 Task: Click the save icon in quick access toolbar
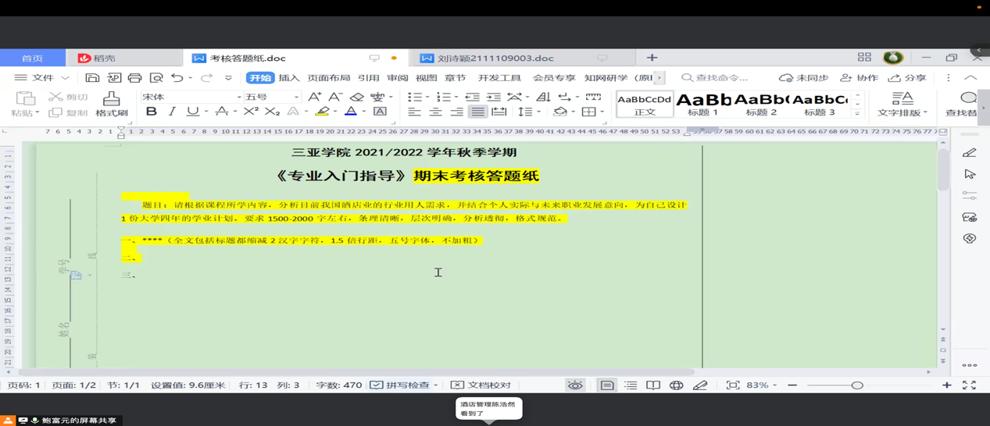92,78
